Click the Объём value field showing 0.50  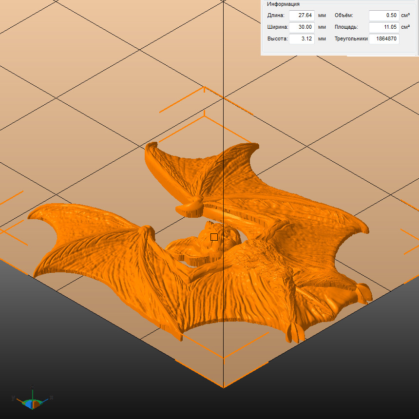click(x=383, y=16)
